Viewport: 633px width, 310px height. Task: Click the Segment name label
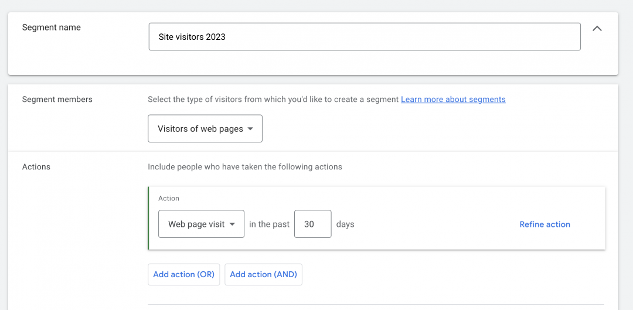(x=51, y=28)
